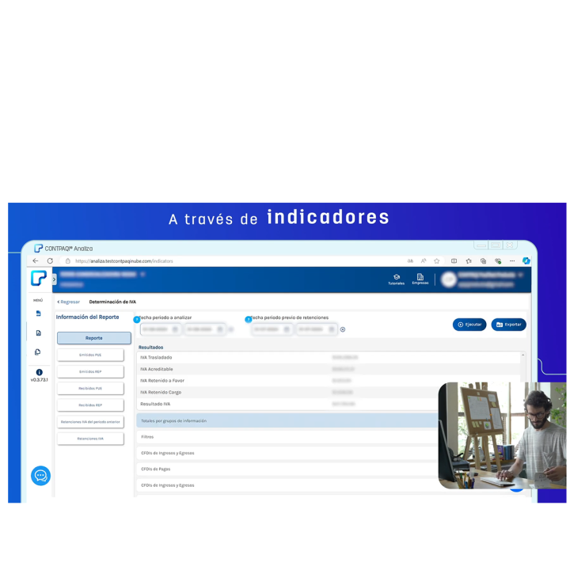Open the filled document icon under MENÚ

click(x=39, y=313)
